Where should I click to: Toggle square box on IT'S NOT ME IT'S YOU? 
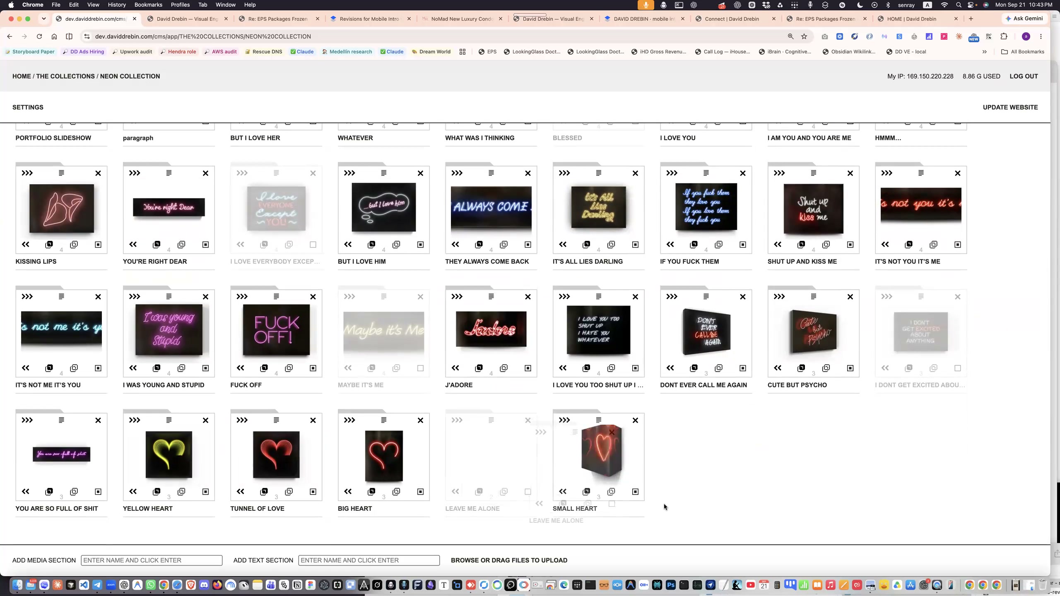(x=98, y=368)
